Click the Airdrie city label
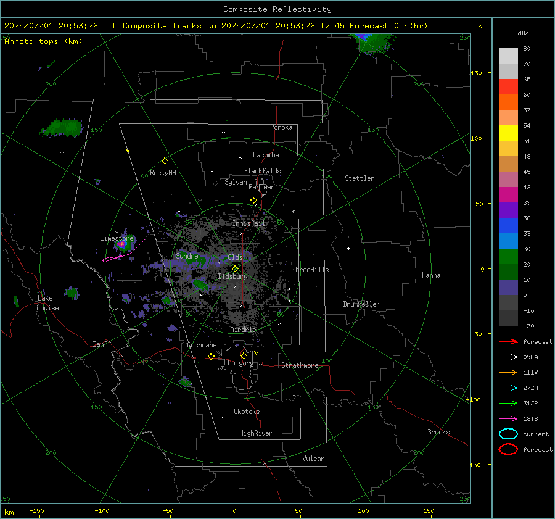This screenshot has width=555, height=519. point(243,330)
